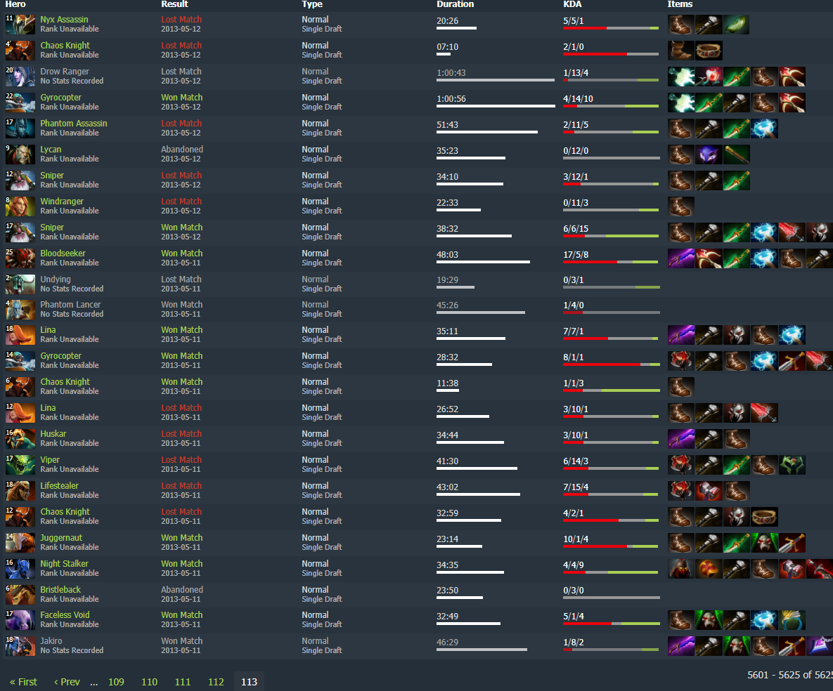This screenshot has width=833, height=691.
Task: Click the 5601 - 5625 results count text
Action: pos(790,675)
